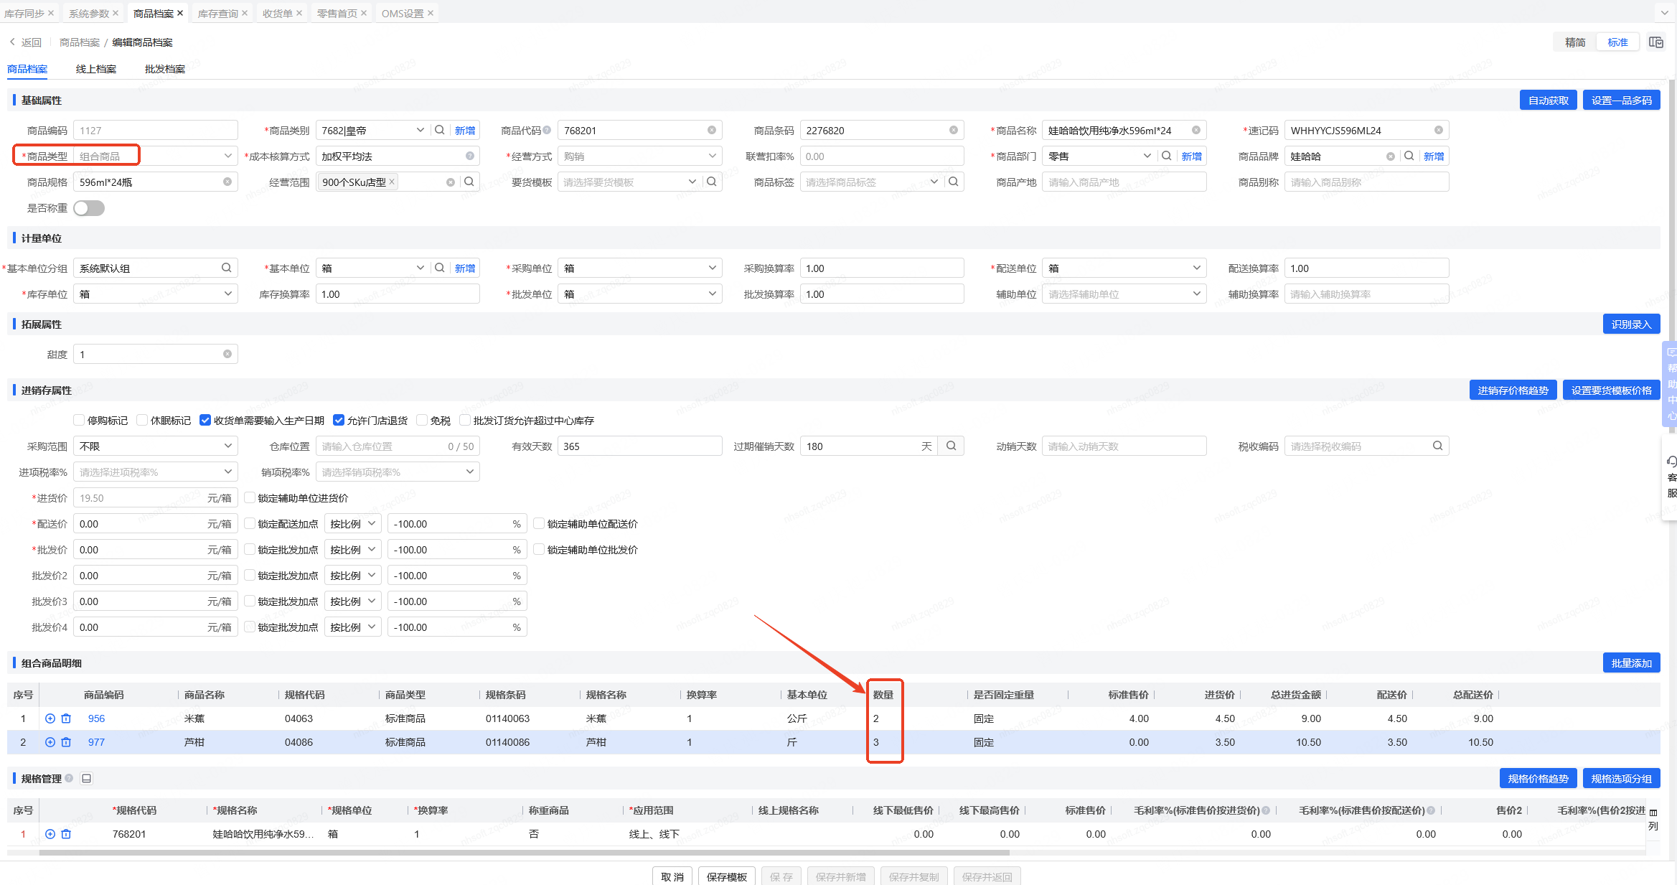Search business scope magnifier icon
This screenshot has width=1677, height=885.
pos(469,182)
